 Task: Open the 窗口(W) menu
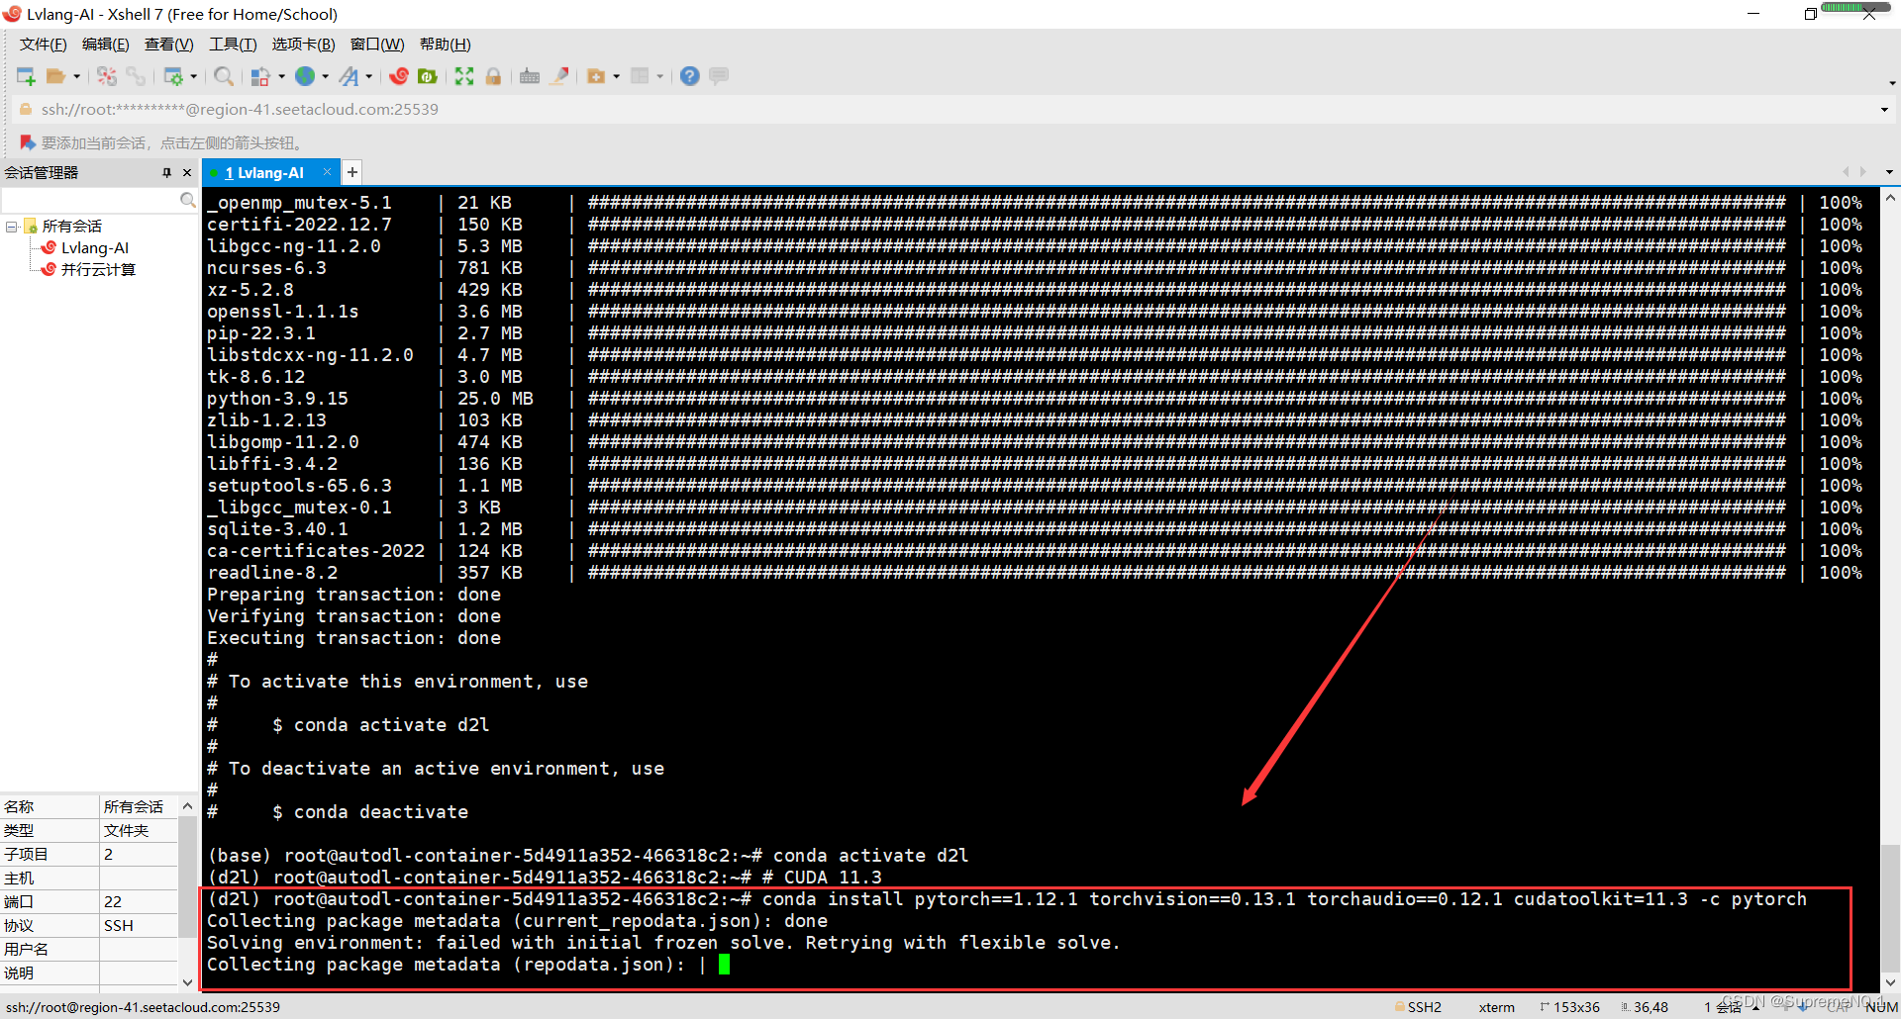point(377,45)
